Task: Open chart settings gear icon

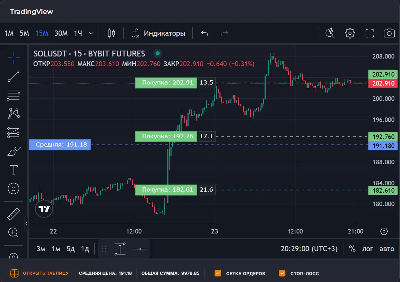Action: tap(350, 33)
